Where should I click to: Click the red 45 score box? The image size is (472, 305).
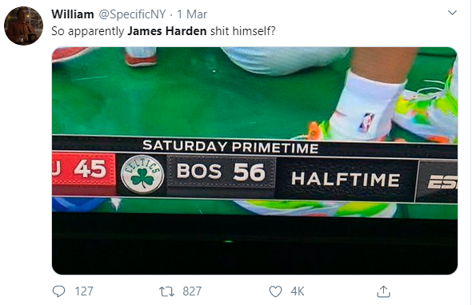point(84,169)
